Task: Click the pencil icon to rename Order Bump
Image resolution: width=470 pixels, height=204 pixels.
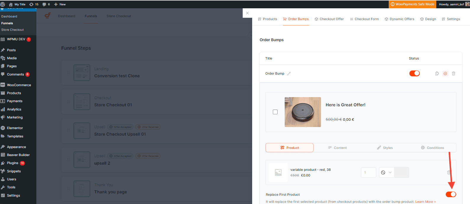Action: tap(289, 74)
